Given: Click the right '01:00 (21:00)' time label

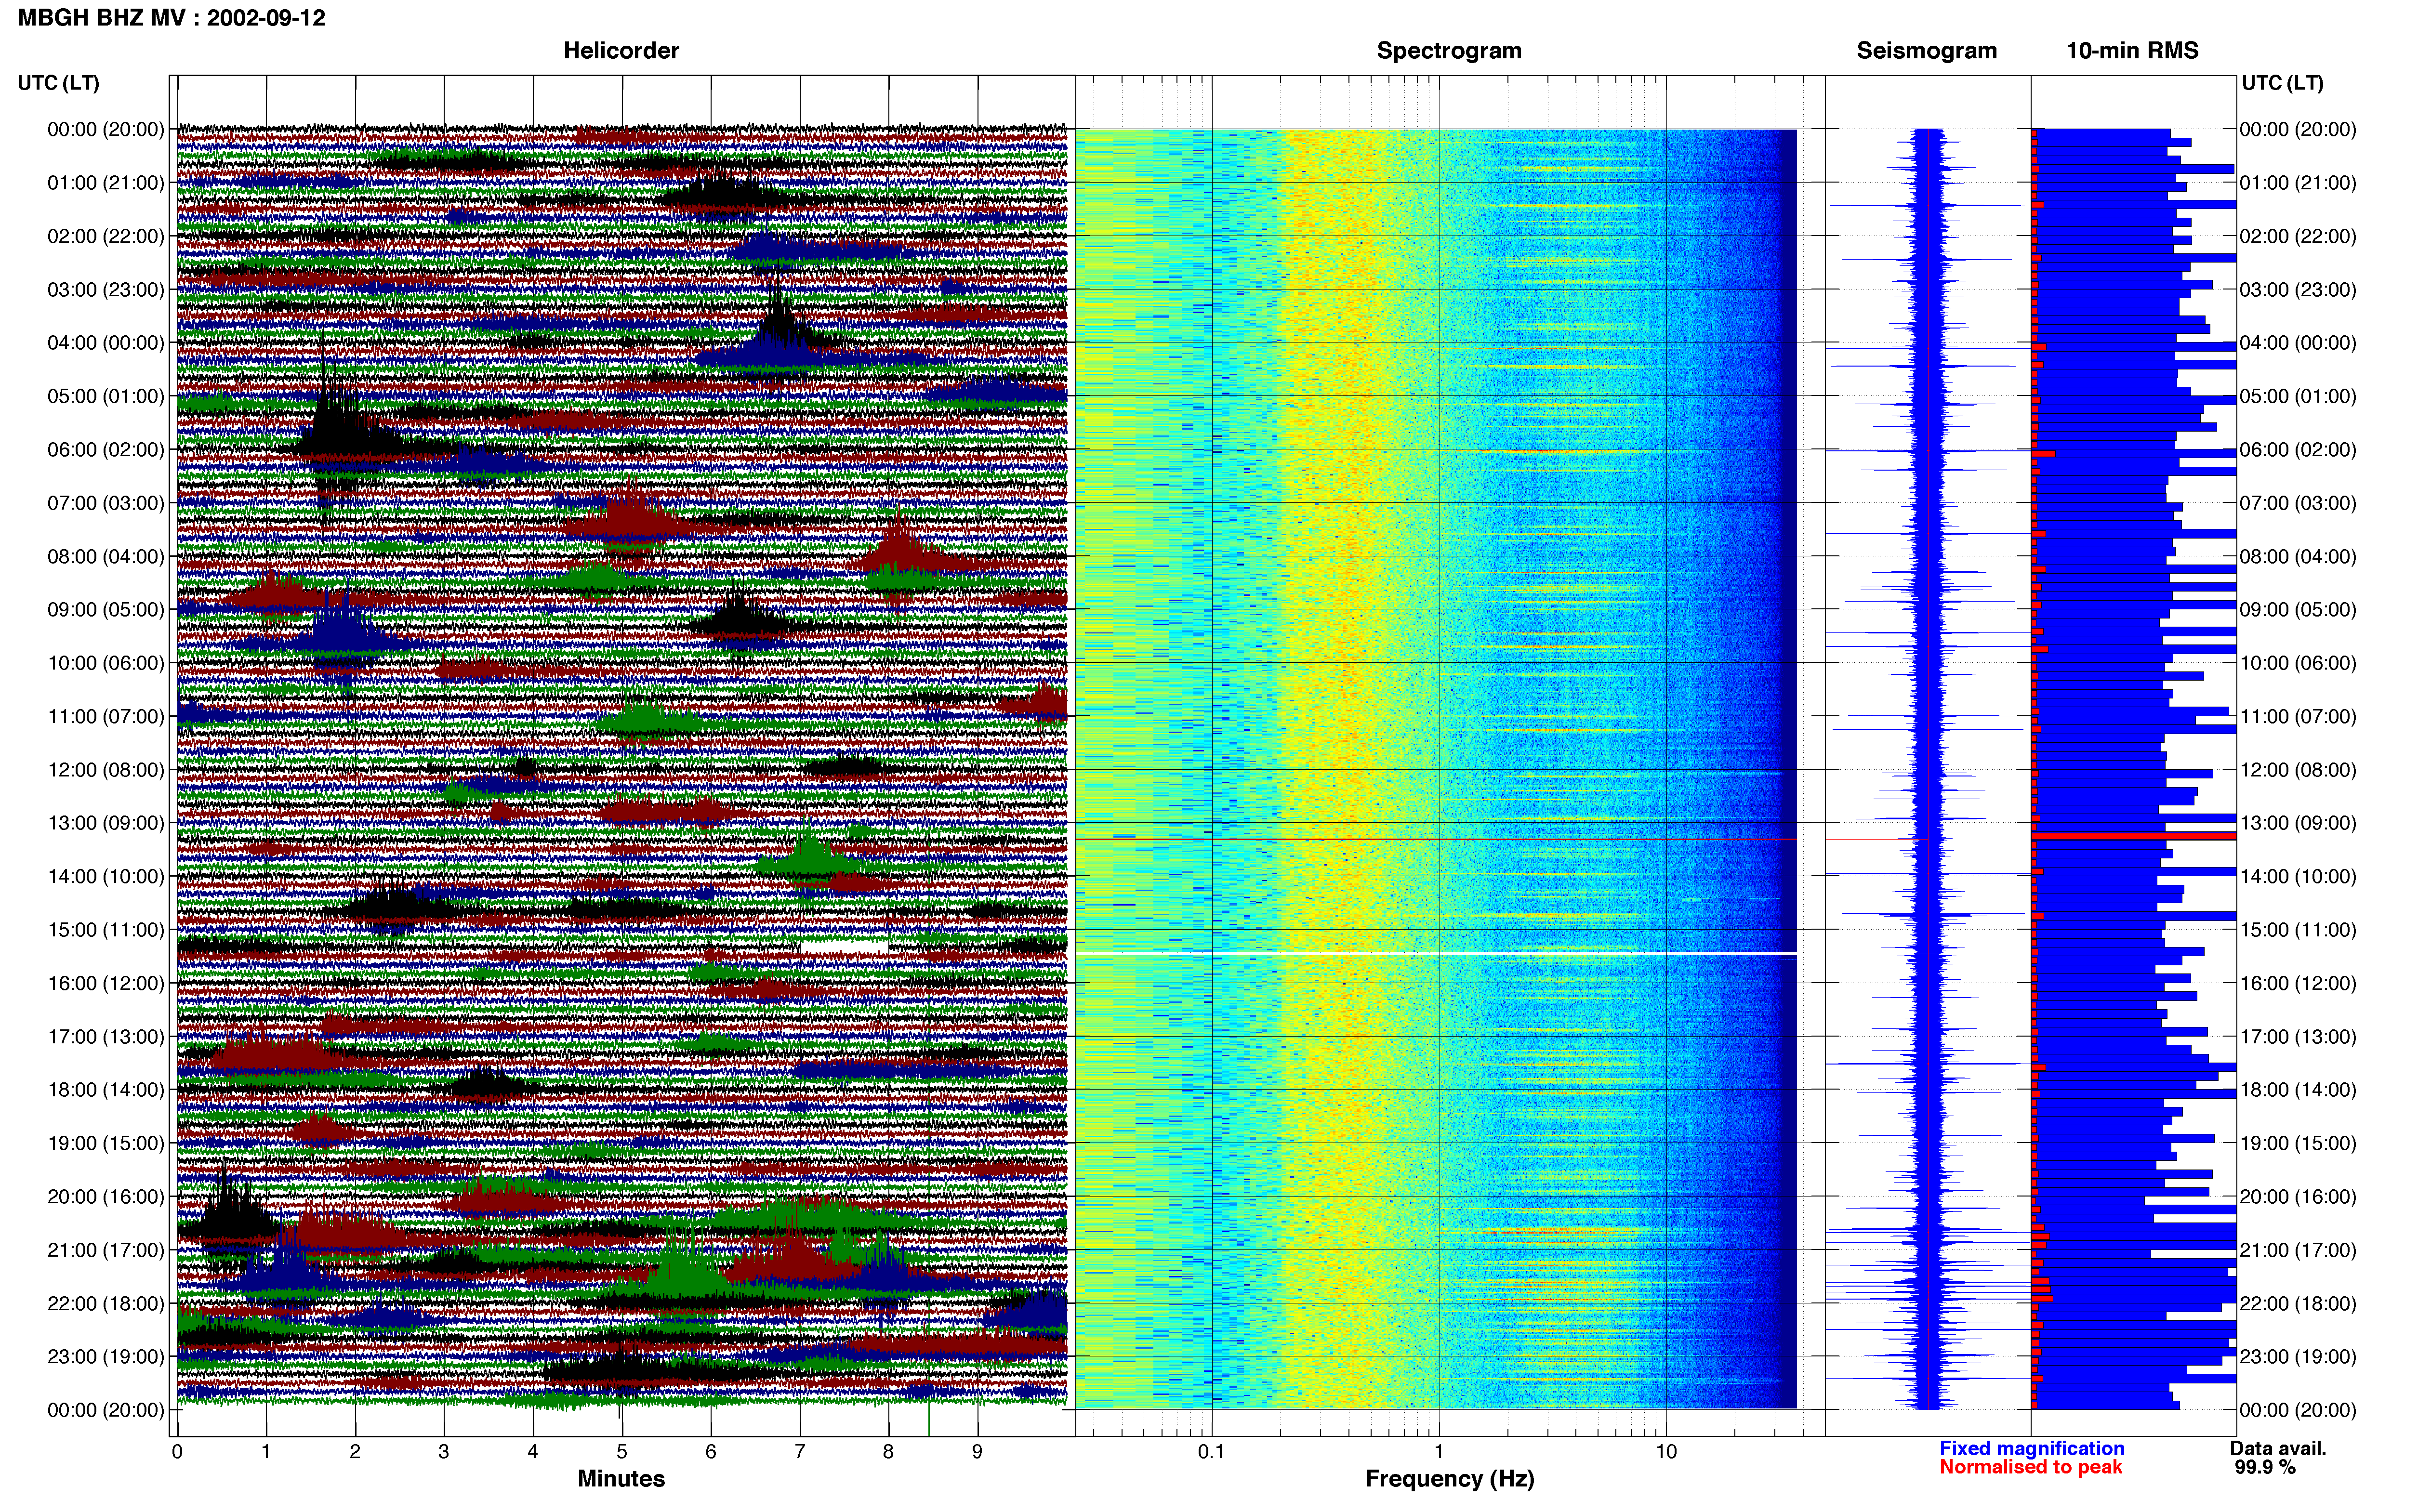Looking at the screenshot, I should click(2298, 183).
